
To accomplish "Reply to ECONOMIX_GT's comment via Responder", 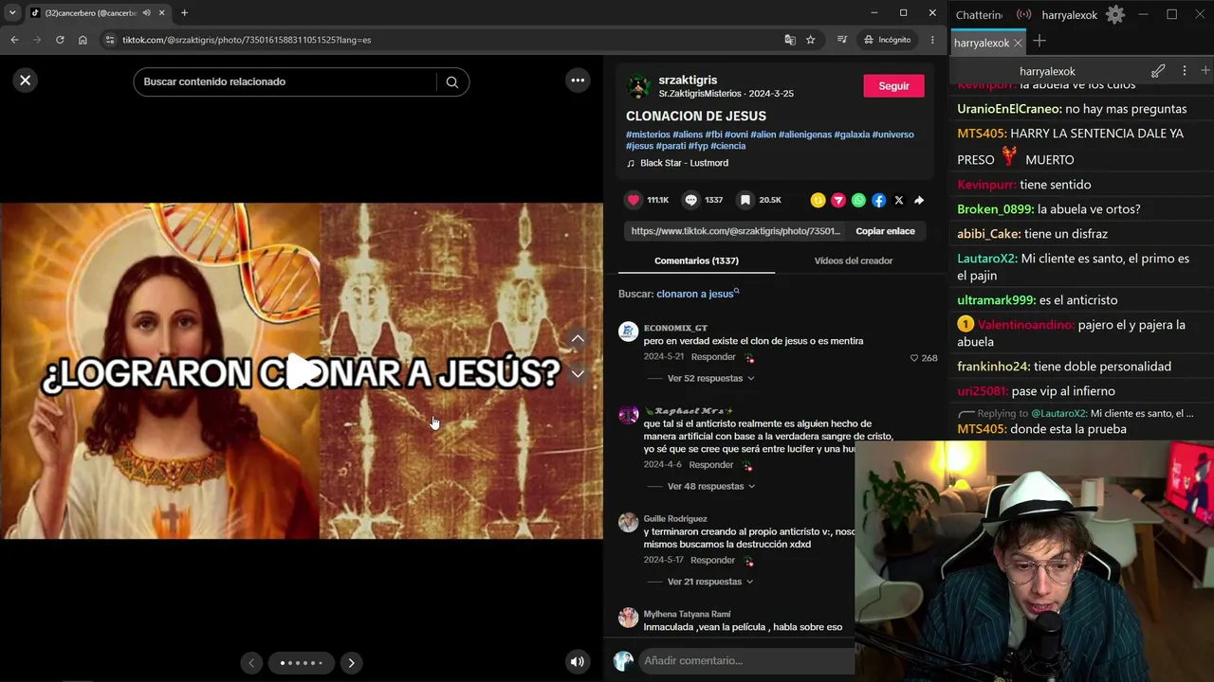I will pyautogui.click(x=713, y=357).
